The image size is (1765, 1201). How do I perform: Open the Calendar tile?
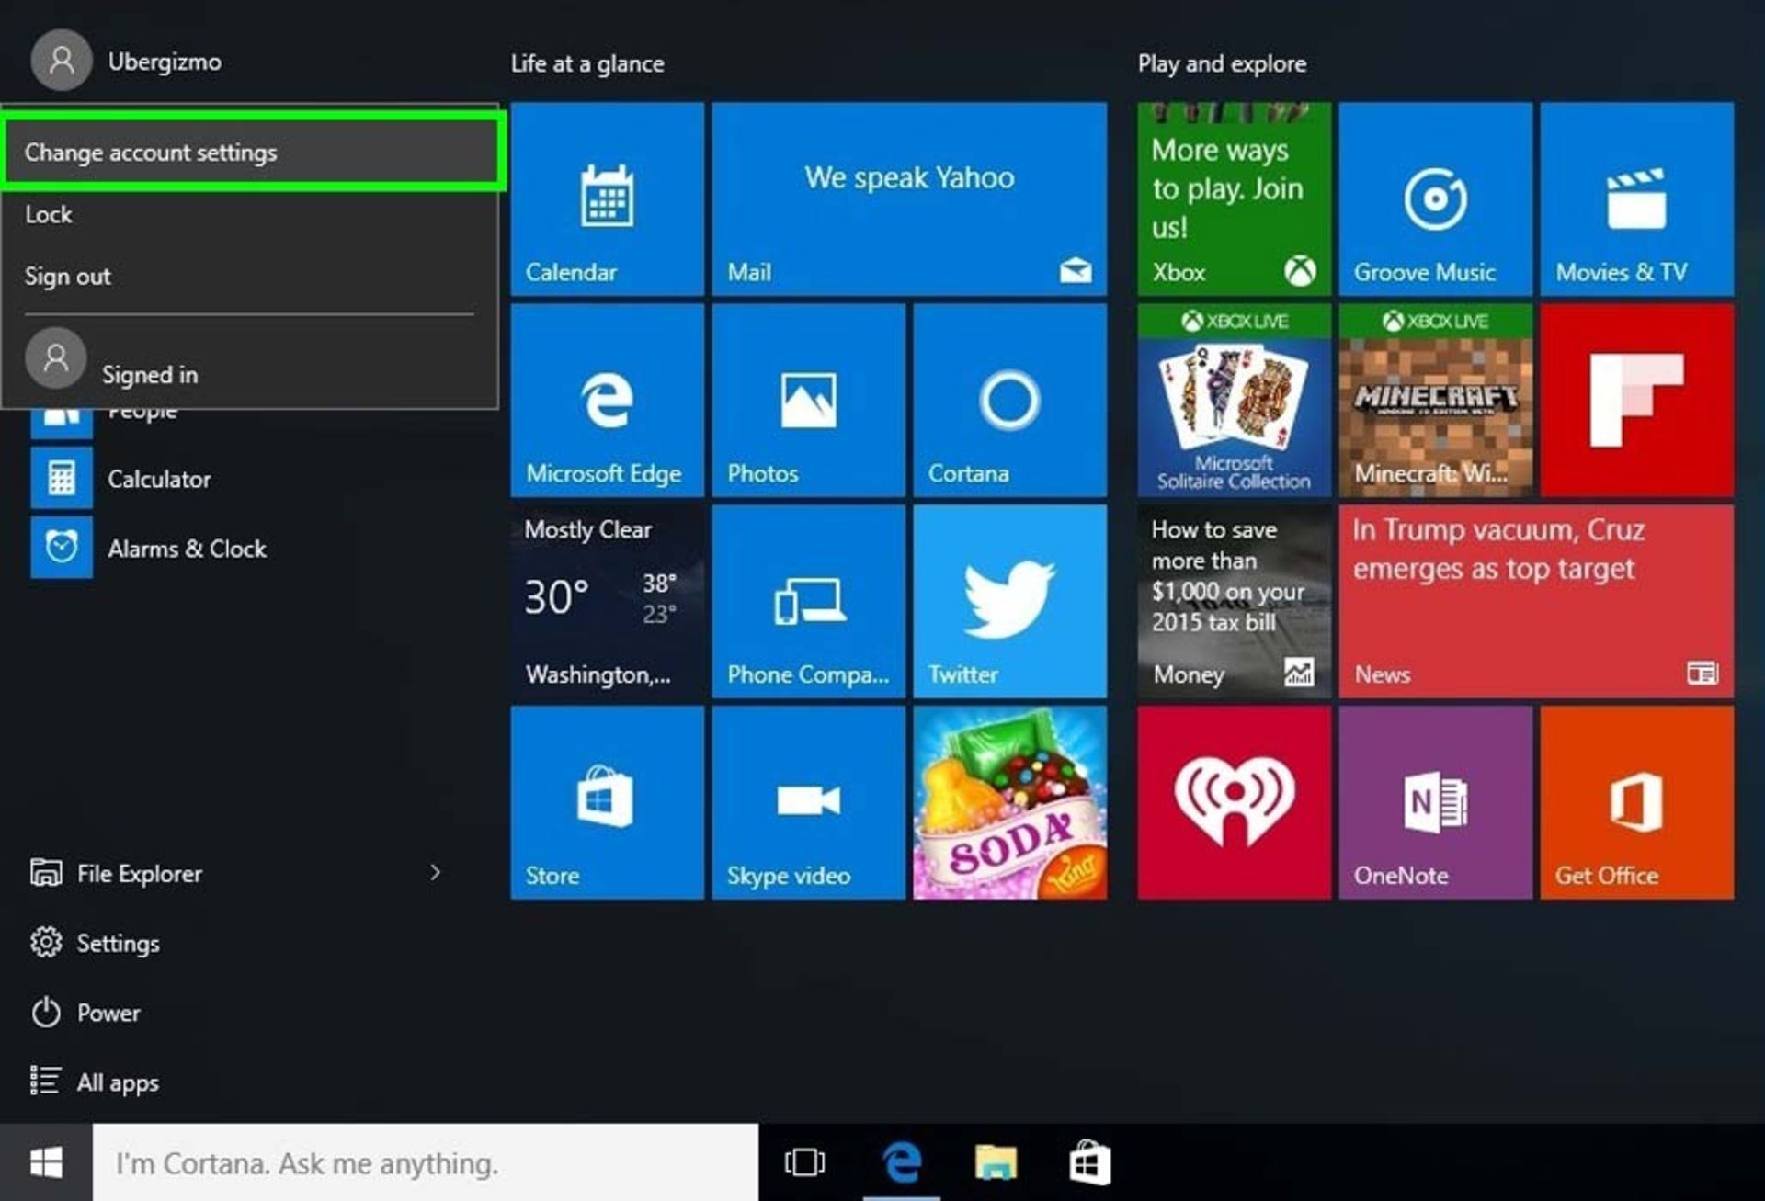click(x=607, y=198)
